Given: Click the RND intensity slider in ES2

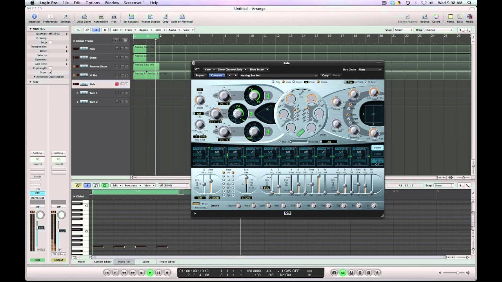Looking at the screenshot, I should coord(298,141).
